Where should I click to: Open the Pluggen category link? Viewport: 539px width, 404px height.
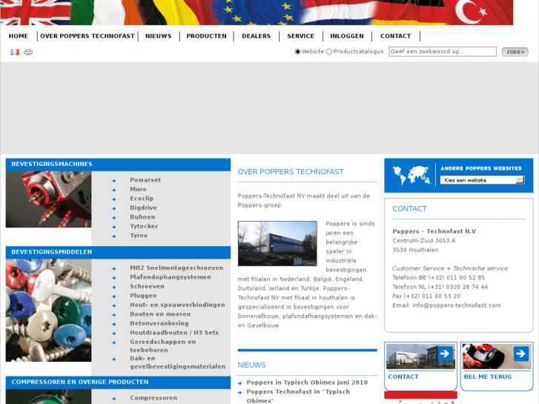[143, 296]
